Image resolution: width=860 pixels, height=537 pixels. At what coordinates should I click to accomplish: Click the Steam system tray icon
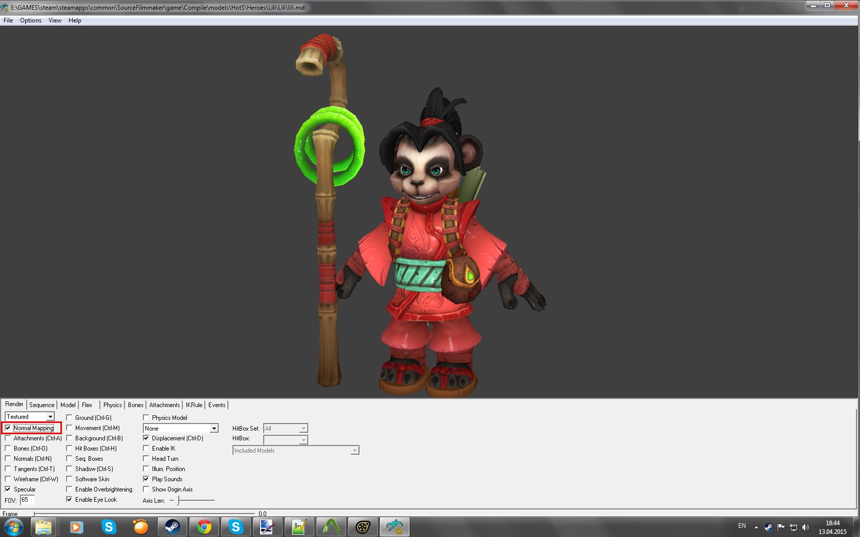pyautogui.click(x=768, y=527)
